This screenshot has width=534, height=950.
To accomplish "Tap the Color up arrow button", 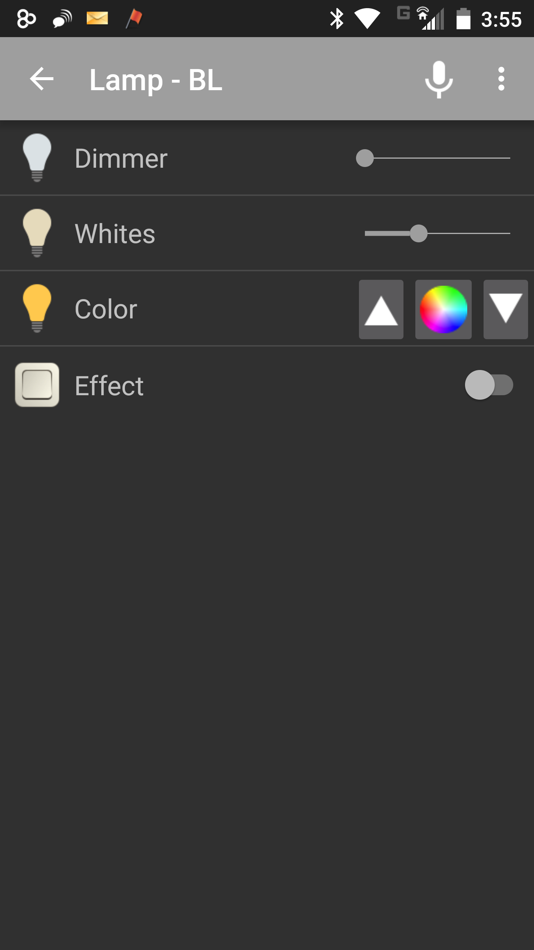I will click(381, 309).
